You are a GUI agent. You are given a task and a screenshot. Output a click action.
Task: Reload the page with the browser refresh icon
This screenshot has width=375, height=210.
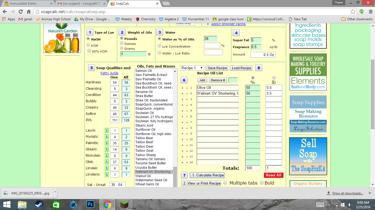(21, 11)
